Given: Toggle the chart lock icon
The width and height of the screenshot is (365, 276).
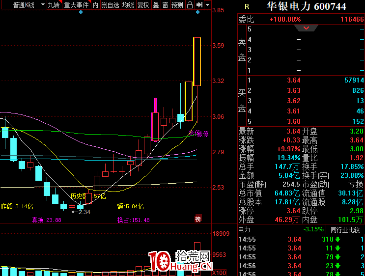Looking at the screenshot, I should click(190, 5).
